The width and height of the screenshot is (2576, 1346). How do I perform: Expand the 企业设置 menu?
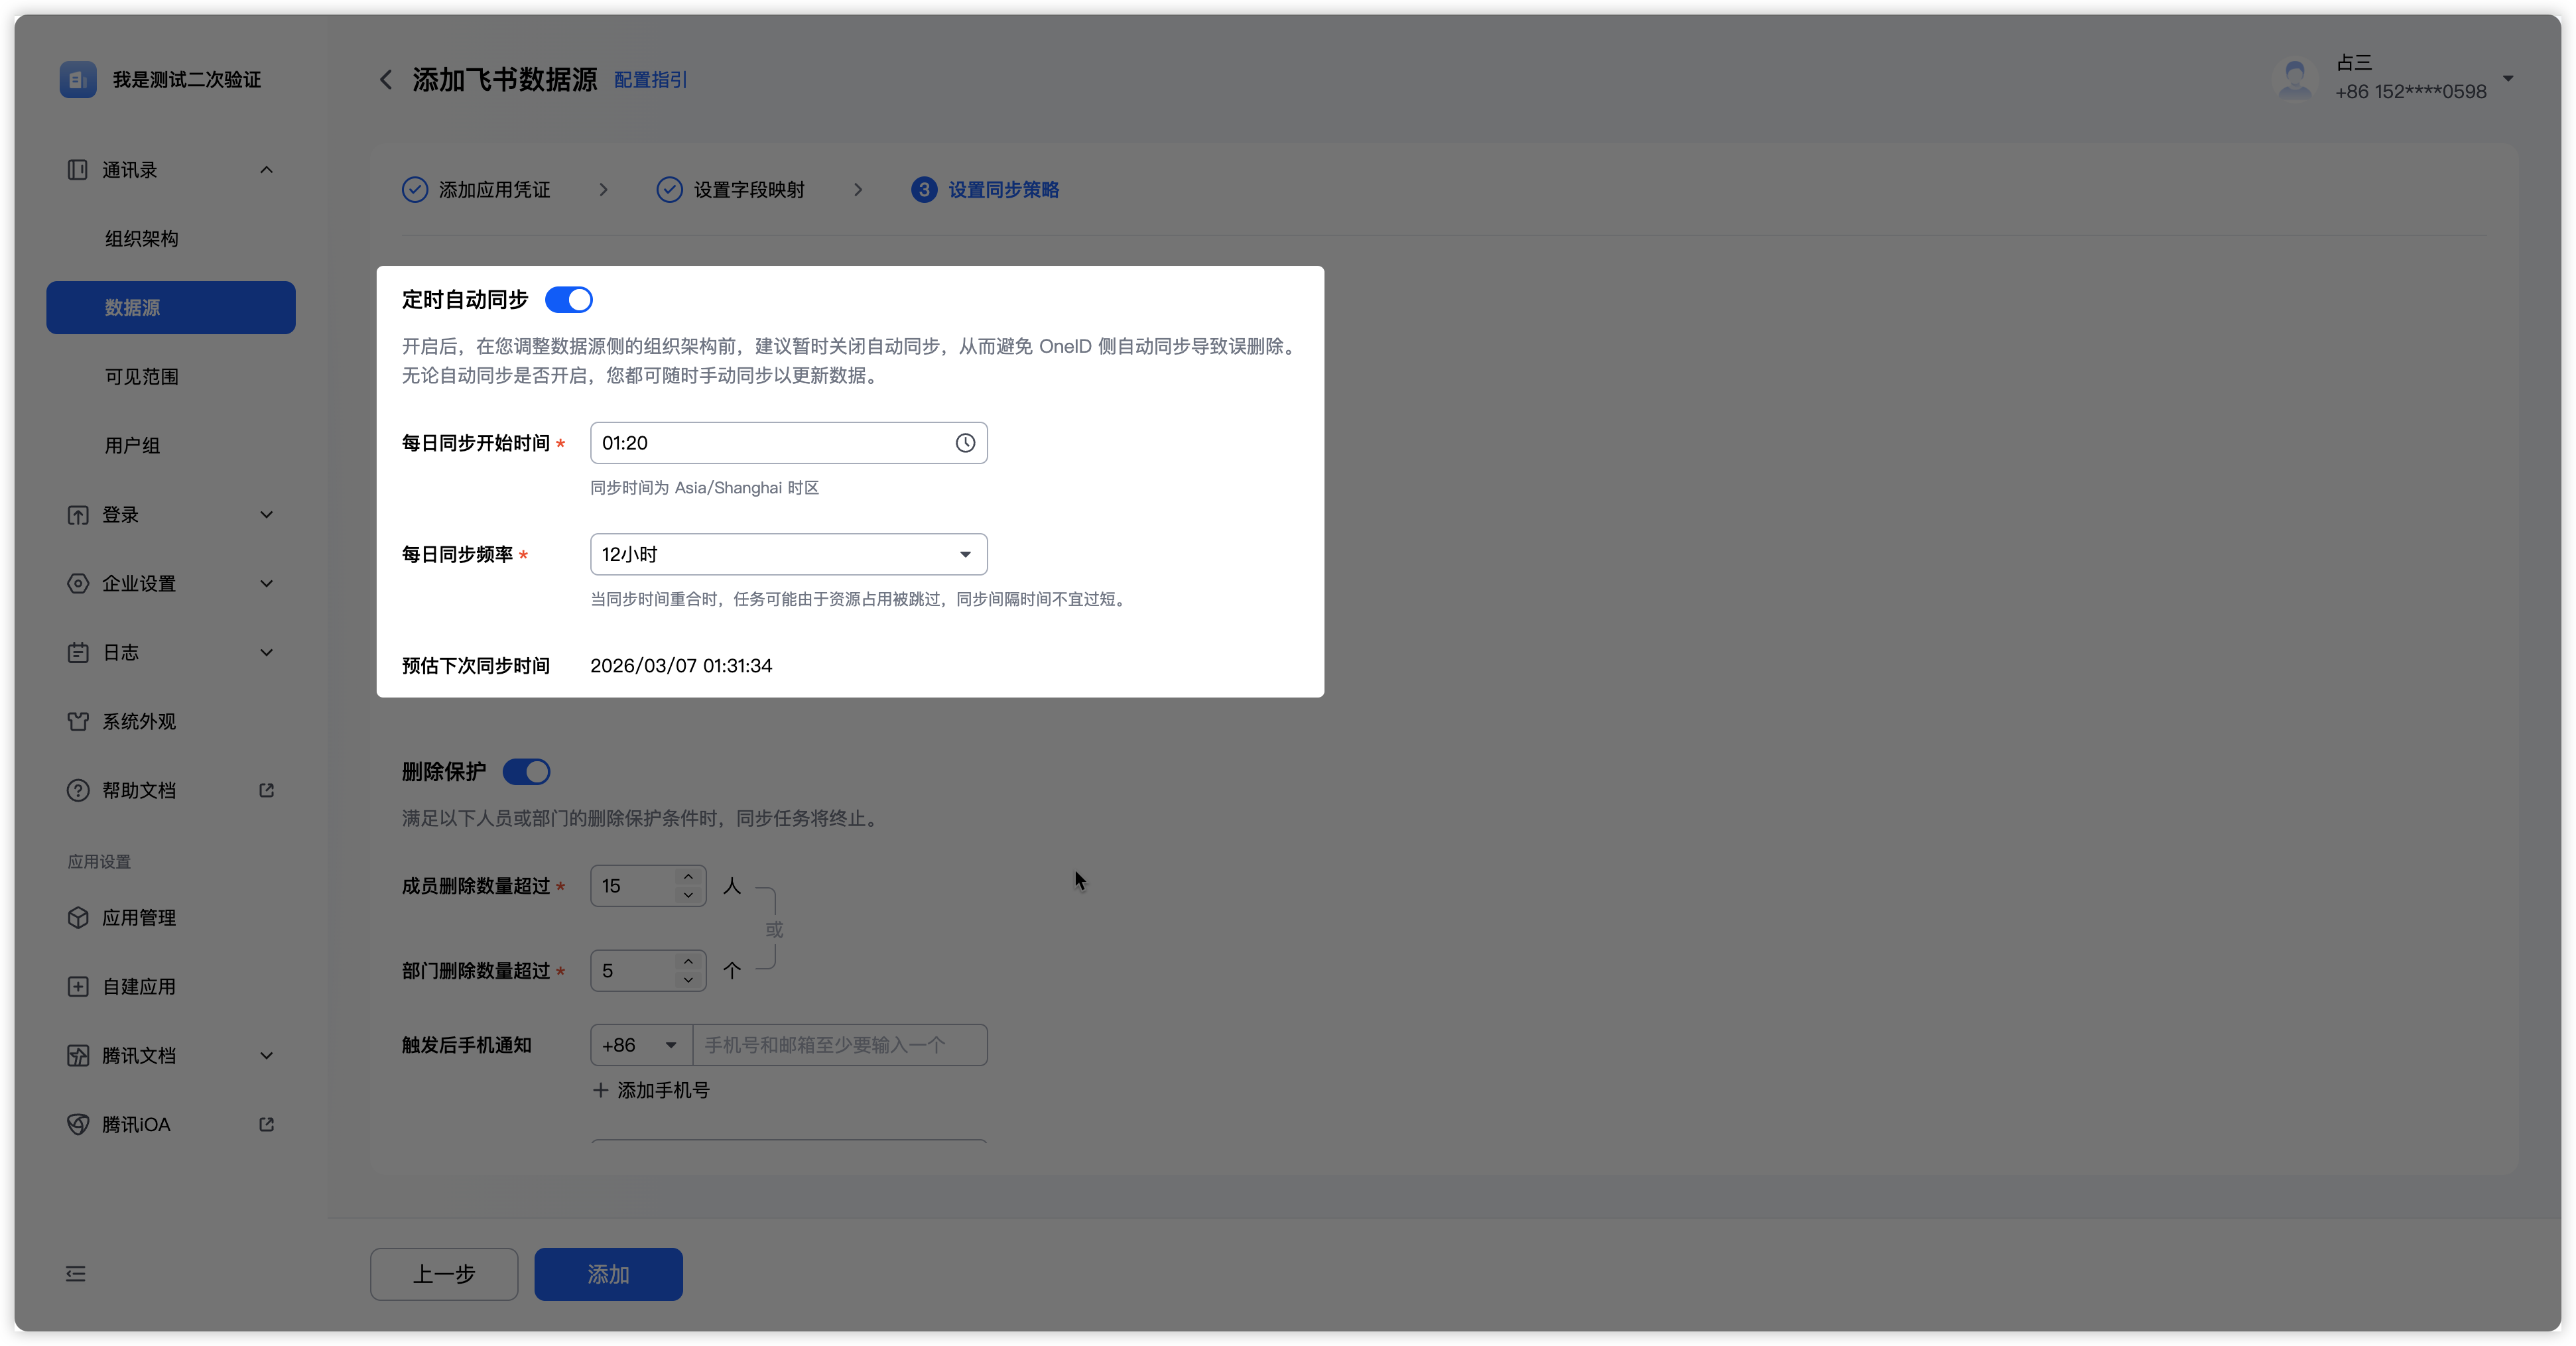point(266,583)
